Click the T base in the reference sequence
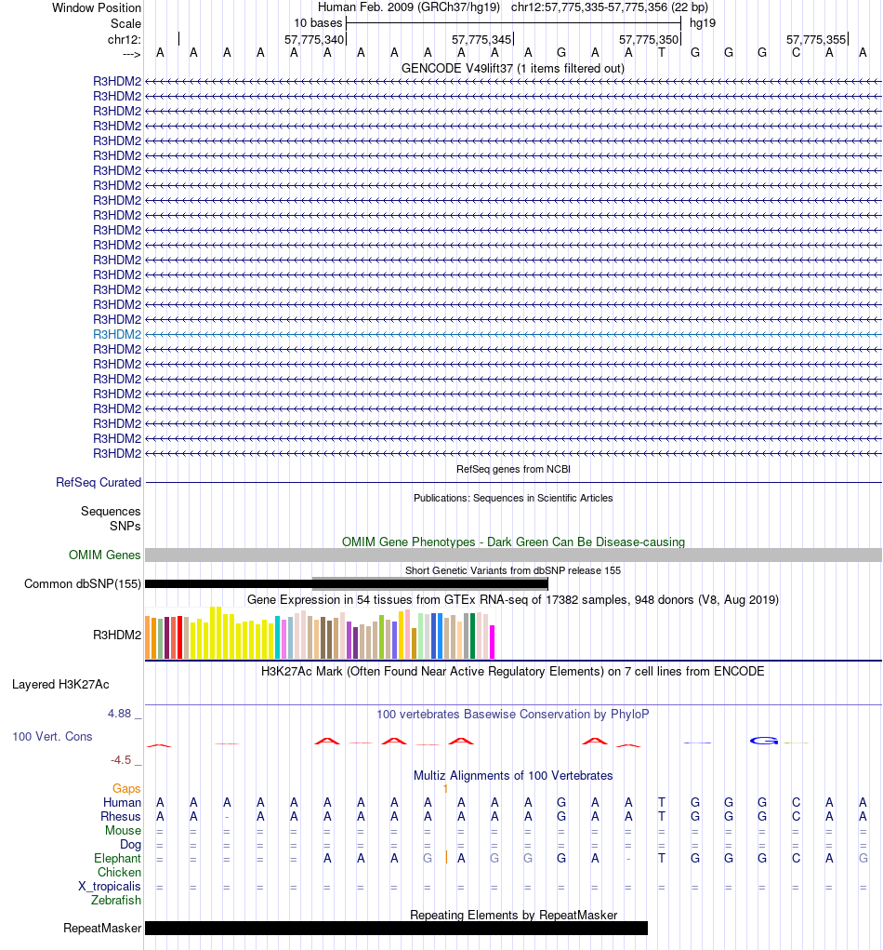 click(x=662, y=53)
